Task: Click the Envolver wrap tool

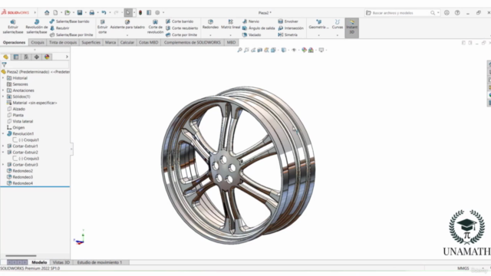Action: (x=288, y=21)
